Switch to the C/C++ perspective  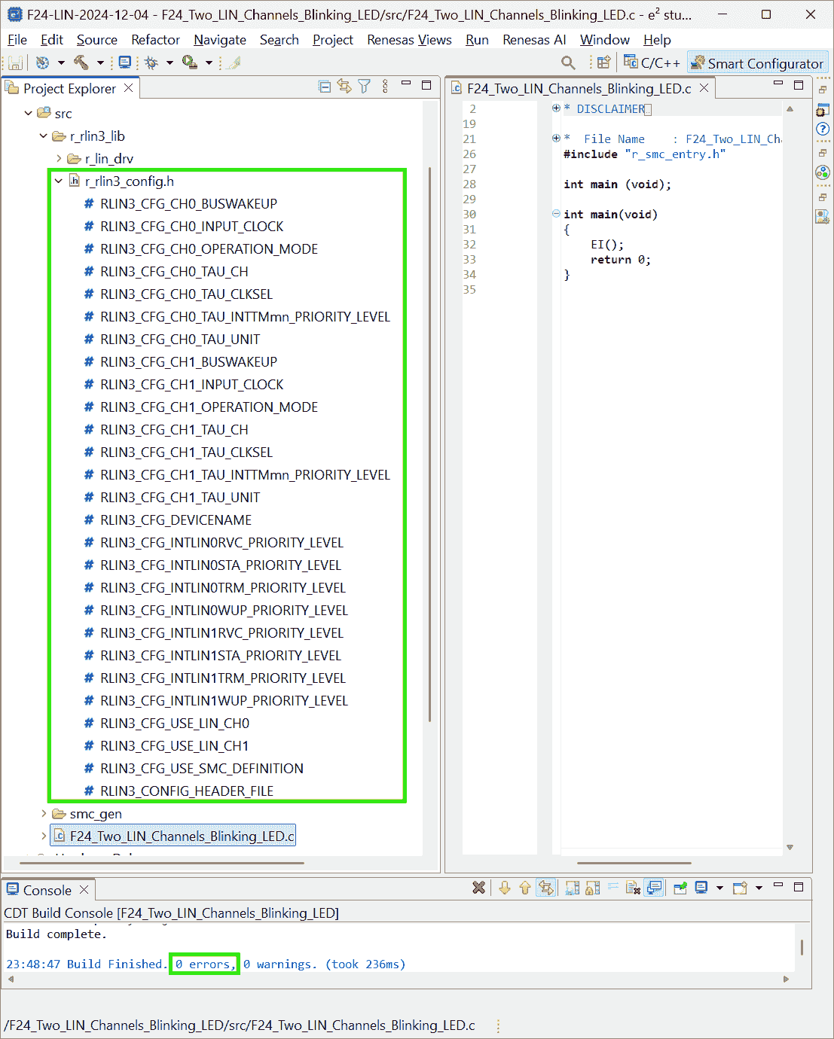(652, 63)
